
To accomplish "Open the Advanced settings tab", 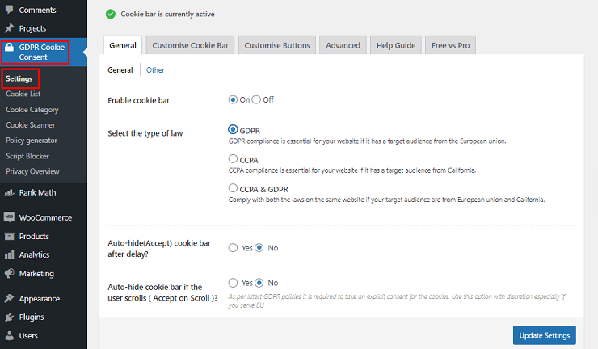I will tap(343, 45).
